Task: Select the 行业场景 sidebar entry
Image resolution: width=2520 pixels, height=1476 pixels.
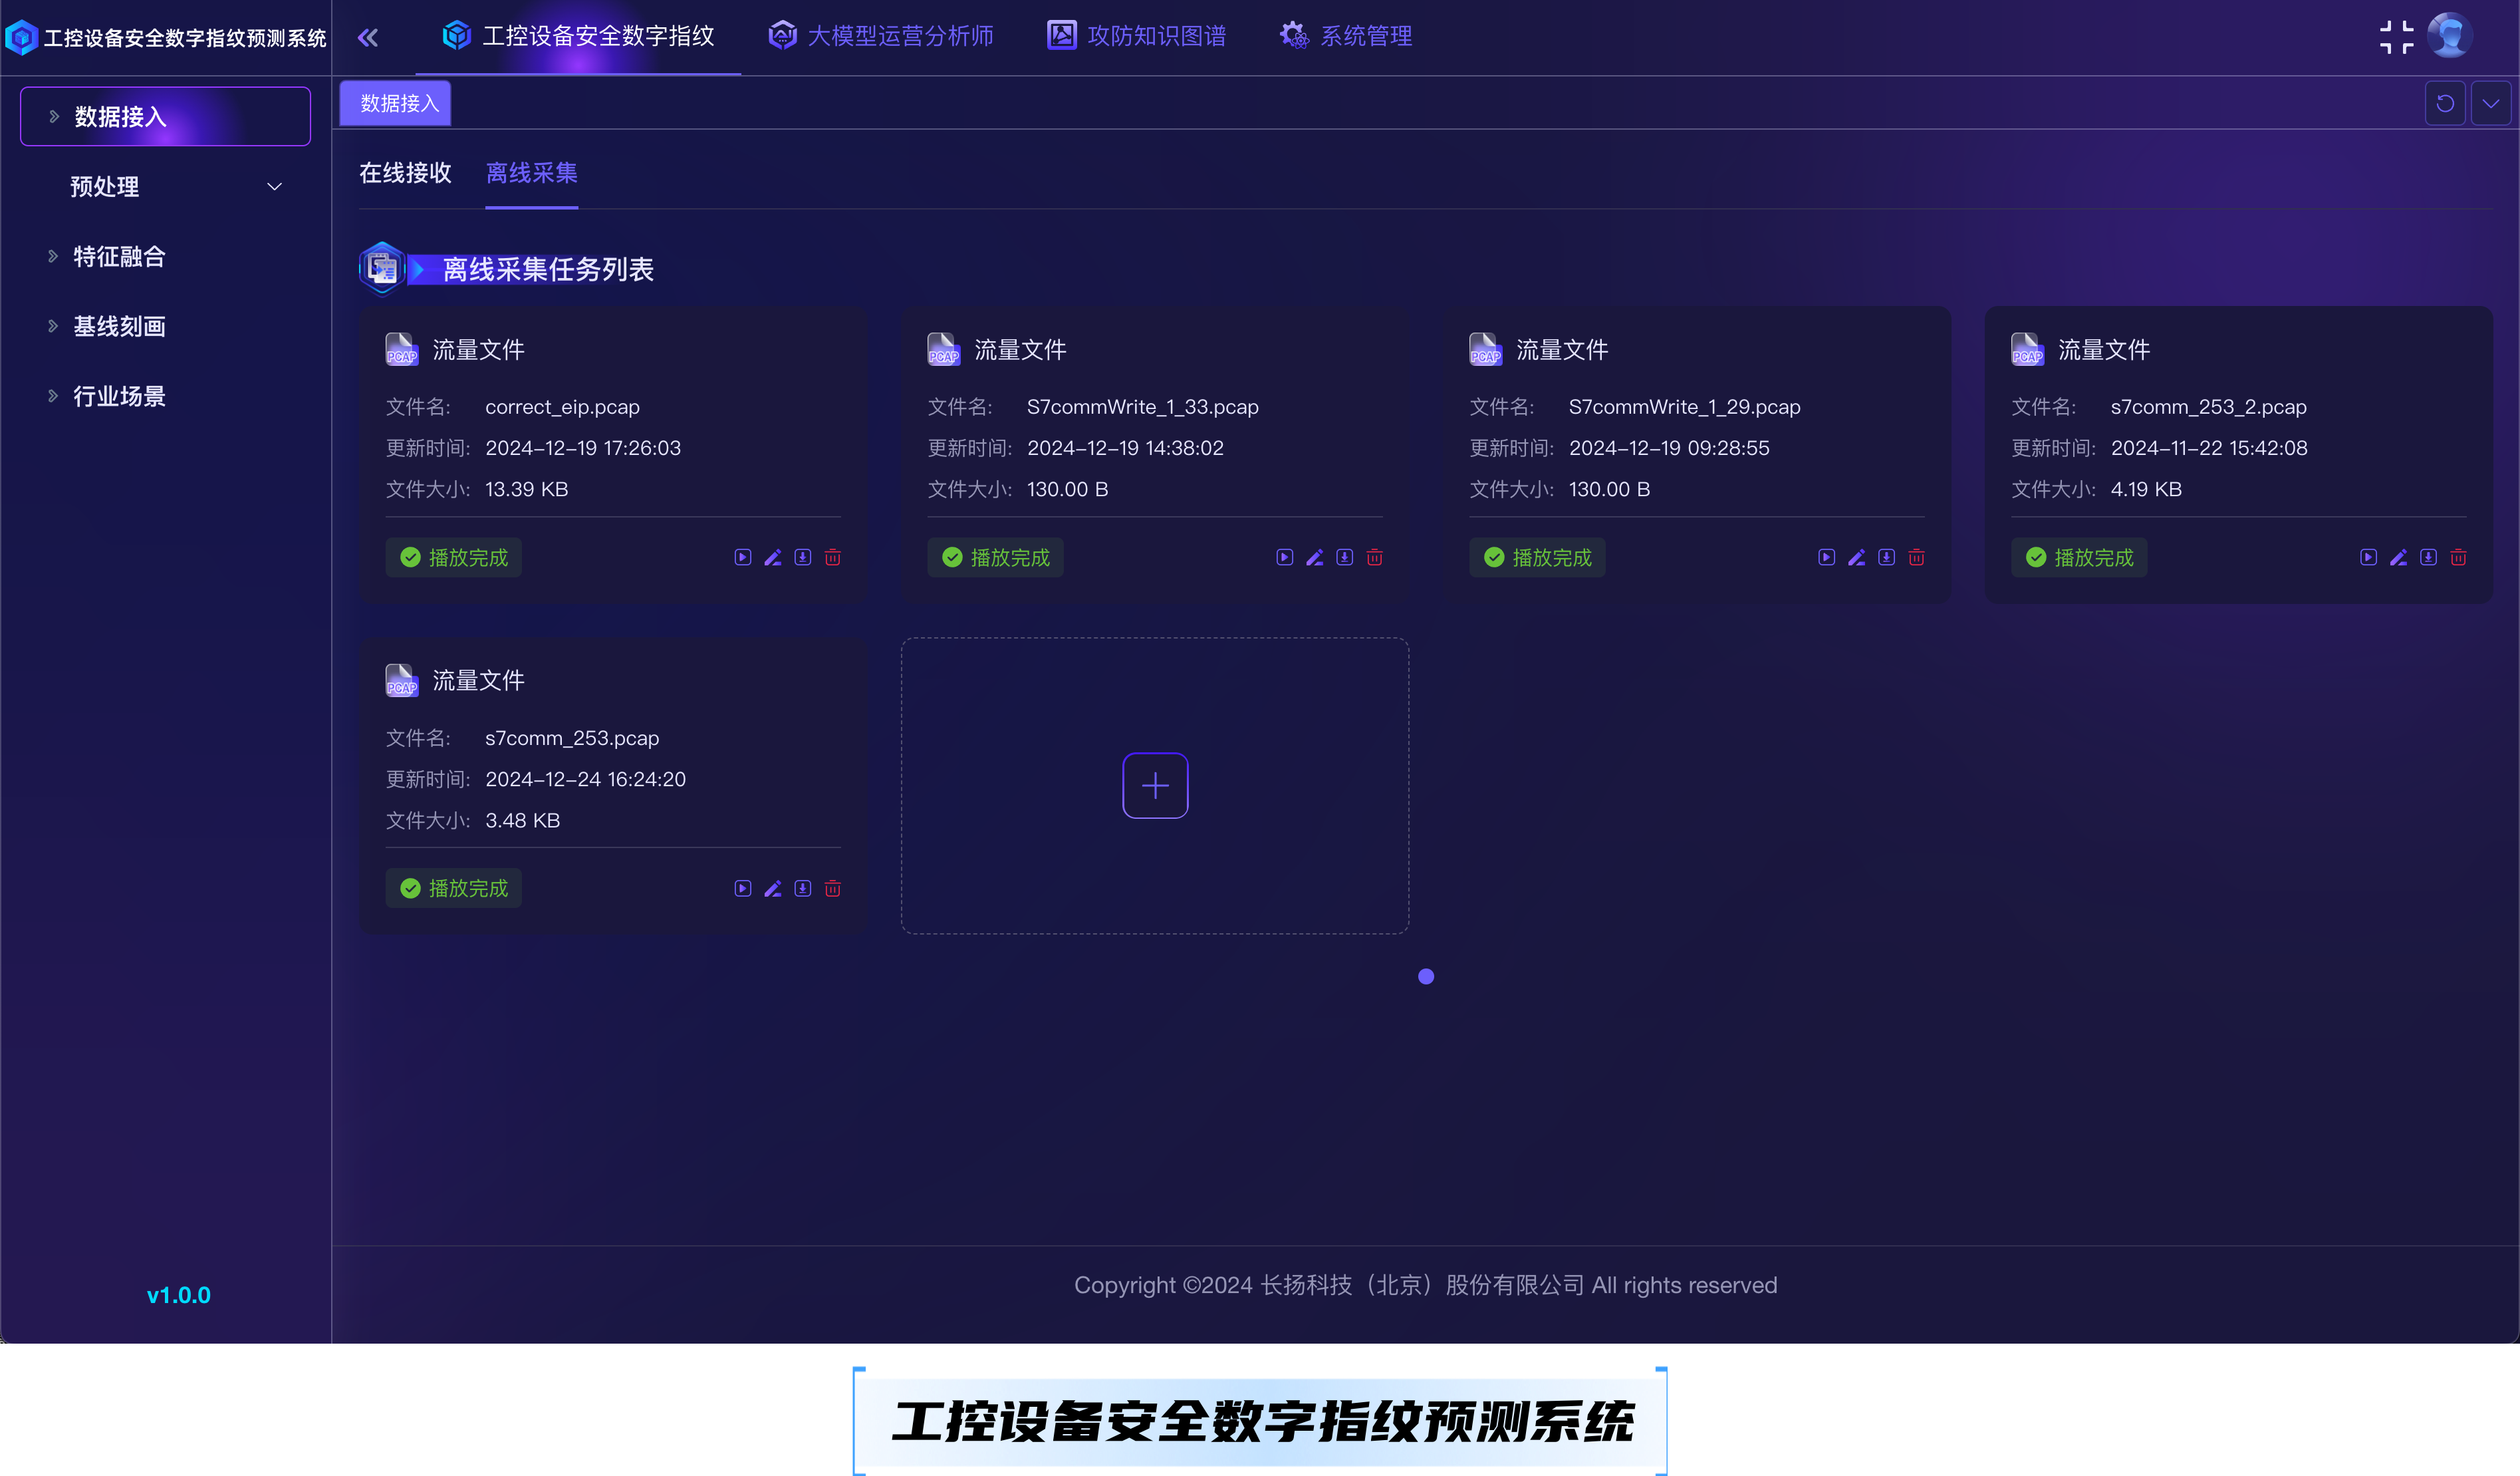Action: (118, 396)
